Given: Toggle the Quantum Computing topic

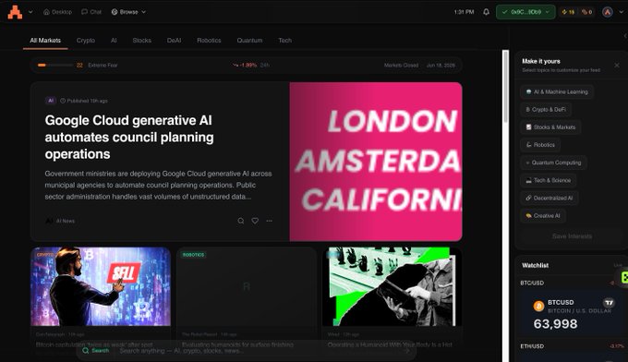Looking at the screenshot, I should [553, 163].
